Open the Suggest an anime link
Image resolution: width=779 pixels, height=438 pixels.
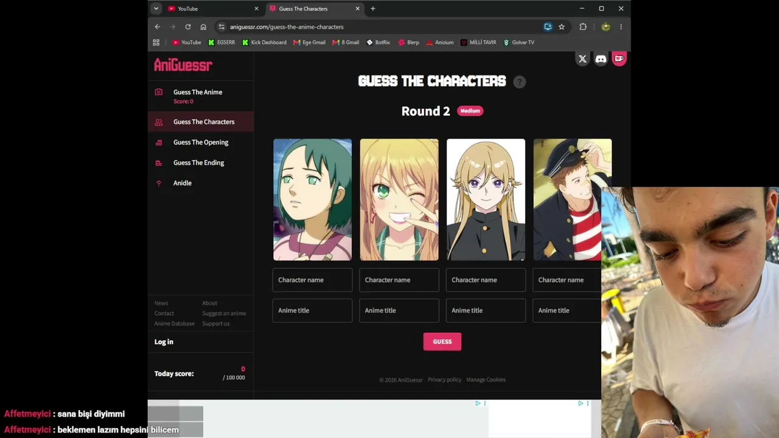(224, 313)
